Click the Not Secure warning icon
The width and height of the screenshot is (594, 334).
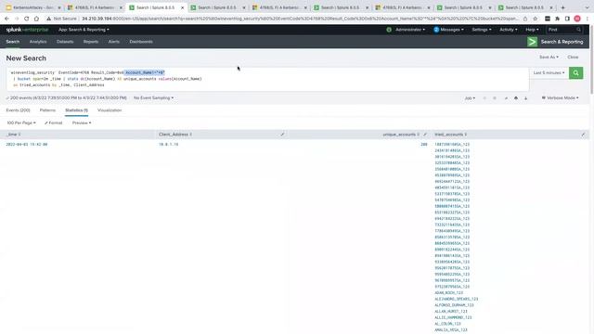click(49, 19)
